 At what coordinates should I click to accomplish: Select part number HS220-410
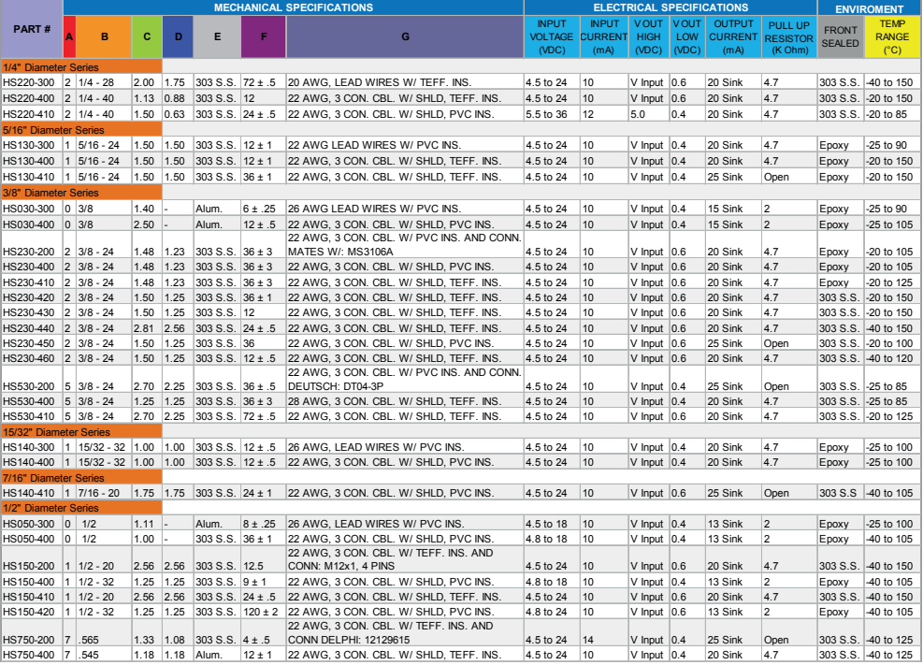click(29, 114)
